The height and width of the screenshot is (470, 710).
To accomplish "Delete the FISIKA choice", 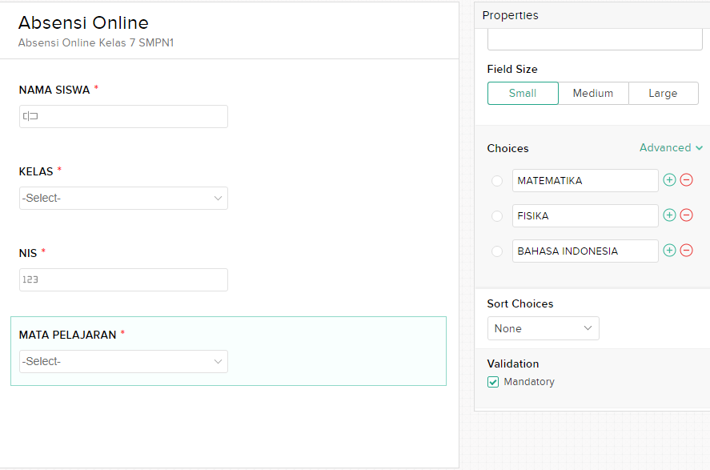I will 687,215.
